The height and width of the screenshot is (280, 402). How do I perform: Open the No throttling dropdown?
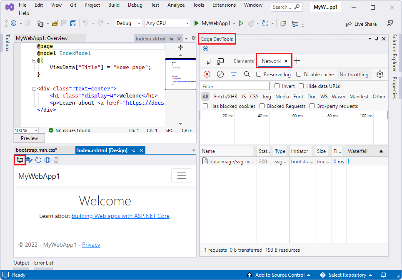354,74
